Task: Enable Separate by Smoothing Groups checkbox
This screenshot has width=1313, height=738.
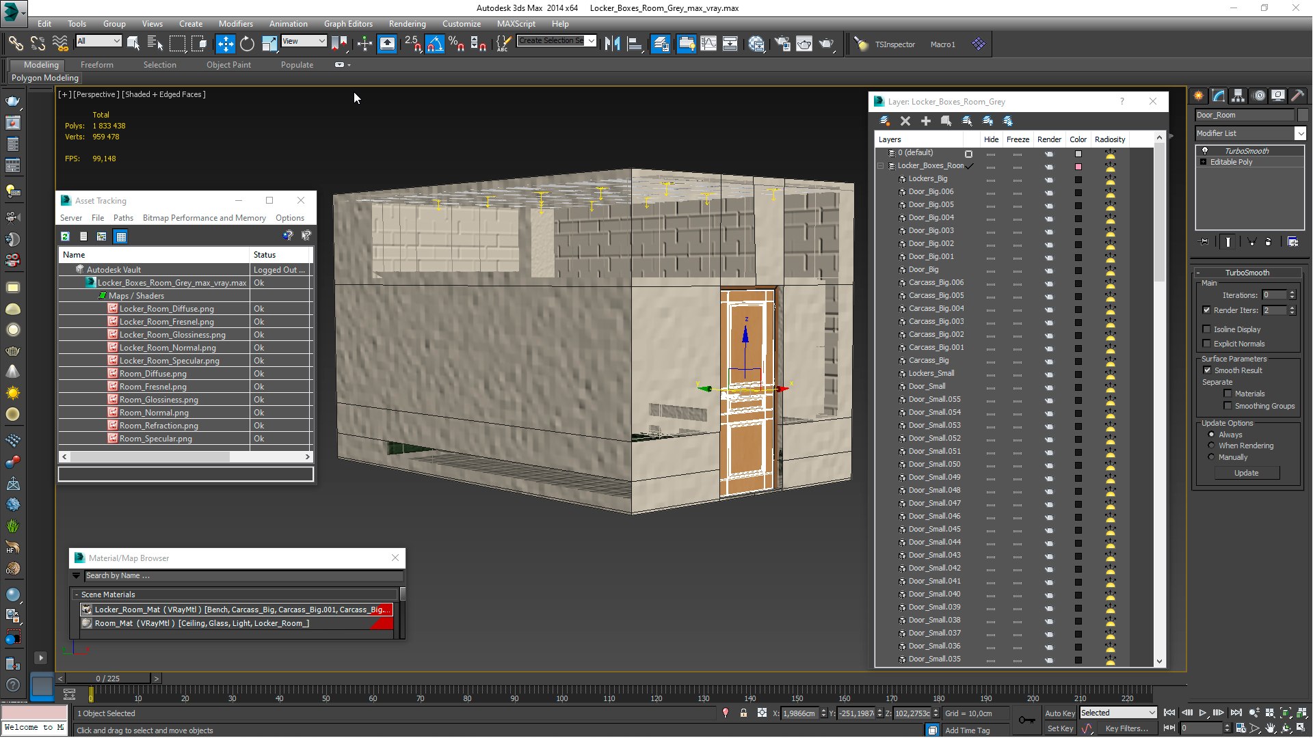Action: point(1228,406)
